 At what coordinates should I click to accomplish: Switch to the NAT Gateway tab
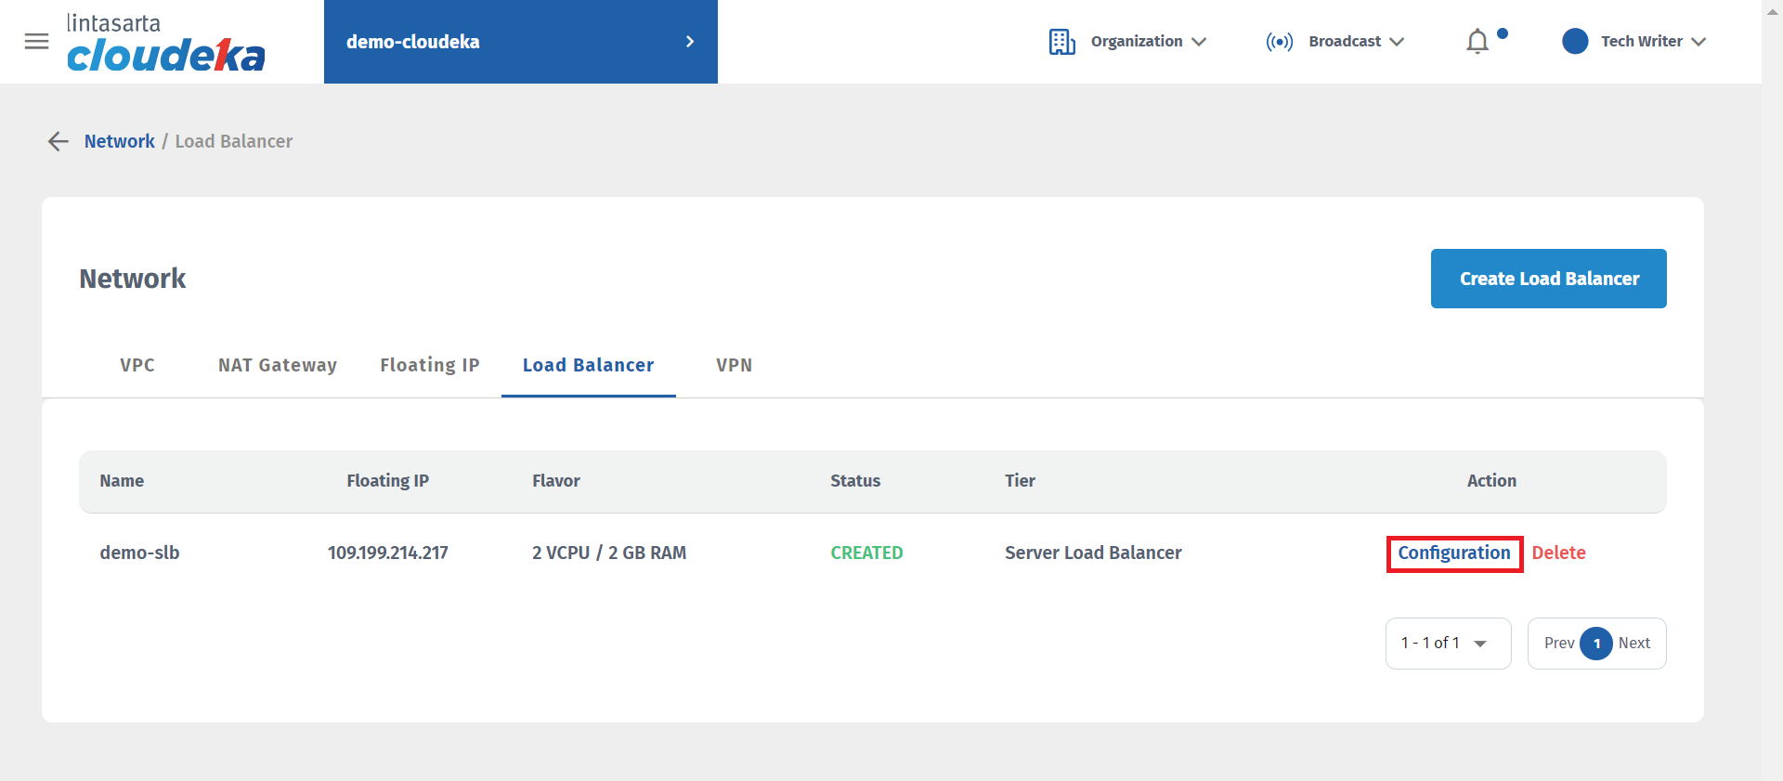(277, 365)
